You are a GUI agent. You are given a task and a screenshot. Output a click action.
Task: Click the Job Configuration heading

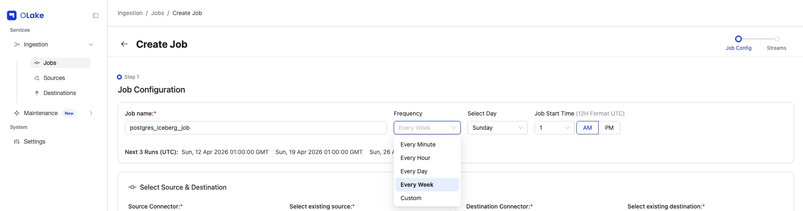click(151, 90)
